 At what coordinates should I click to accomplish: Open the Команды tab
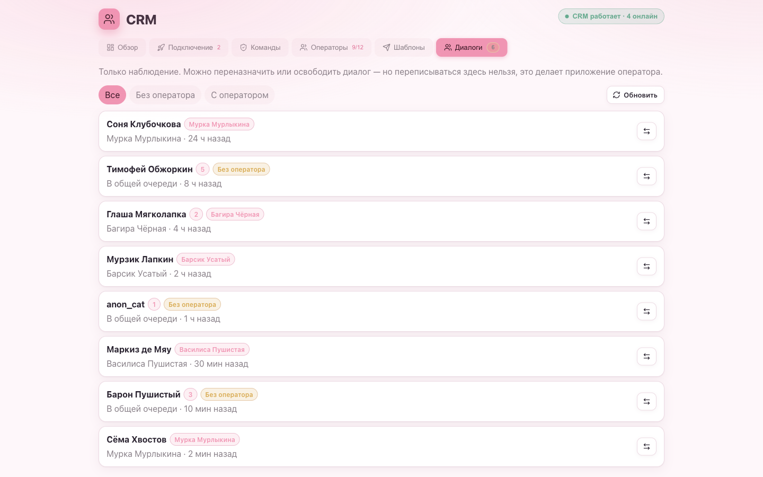point(260,47)
